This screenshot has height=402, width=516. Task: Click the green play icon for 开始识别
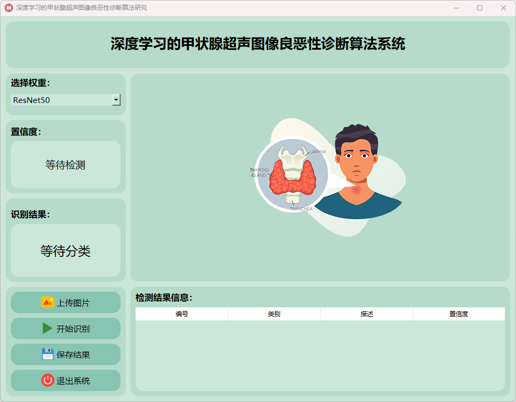click(47, 328)
